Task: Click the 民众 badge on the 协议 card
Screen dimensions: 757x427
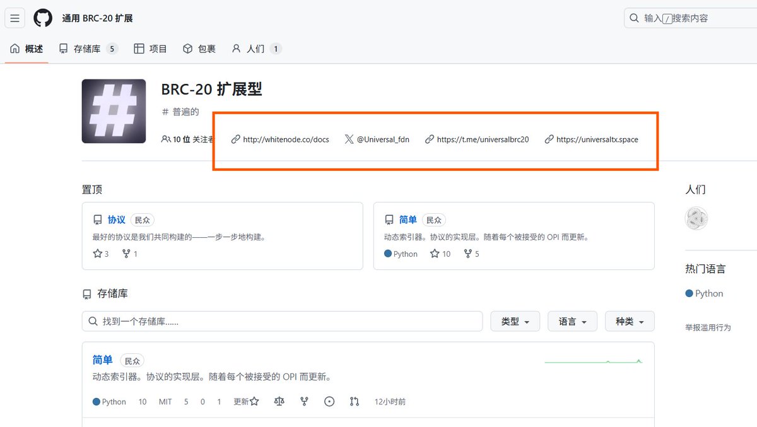Action: 143,220
